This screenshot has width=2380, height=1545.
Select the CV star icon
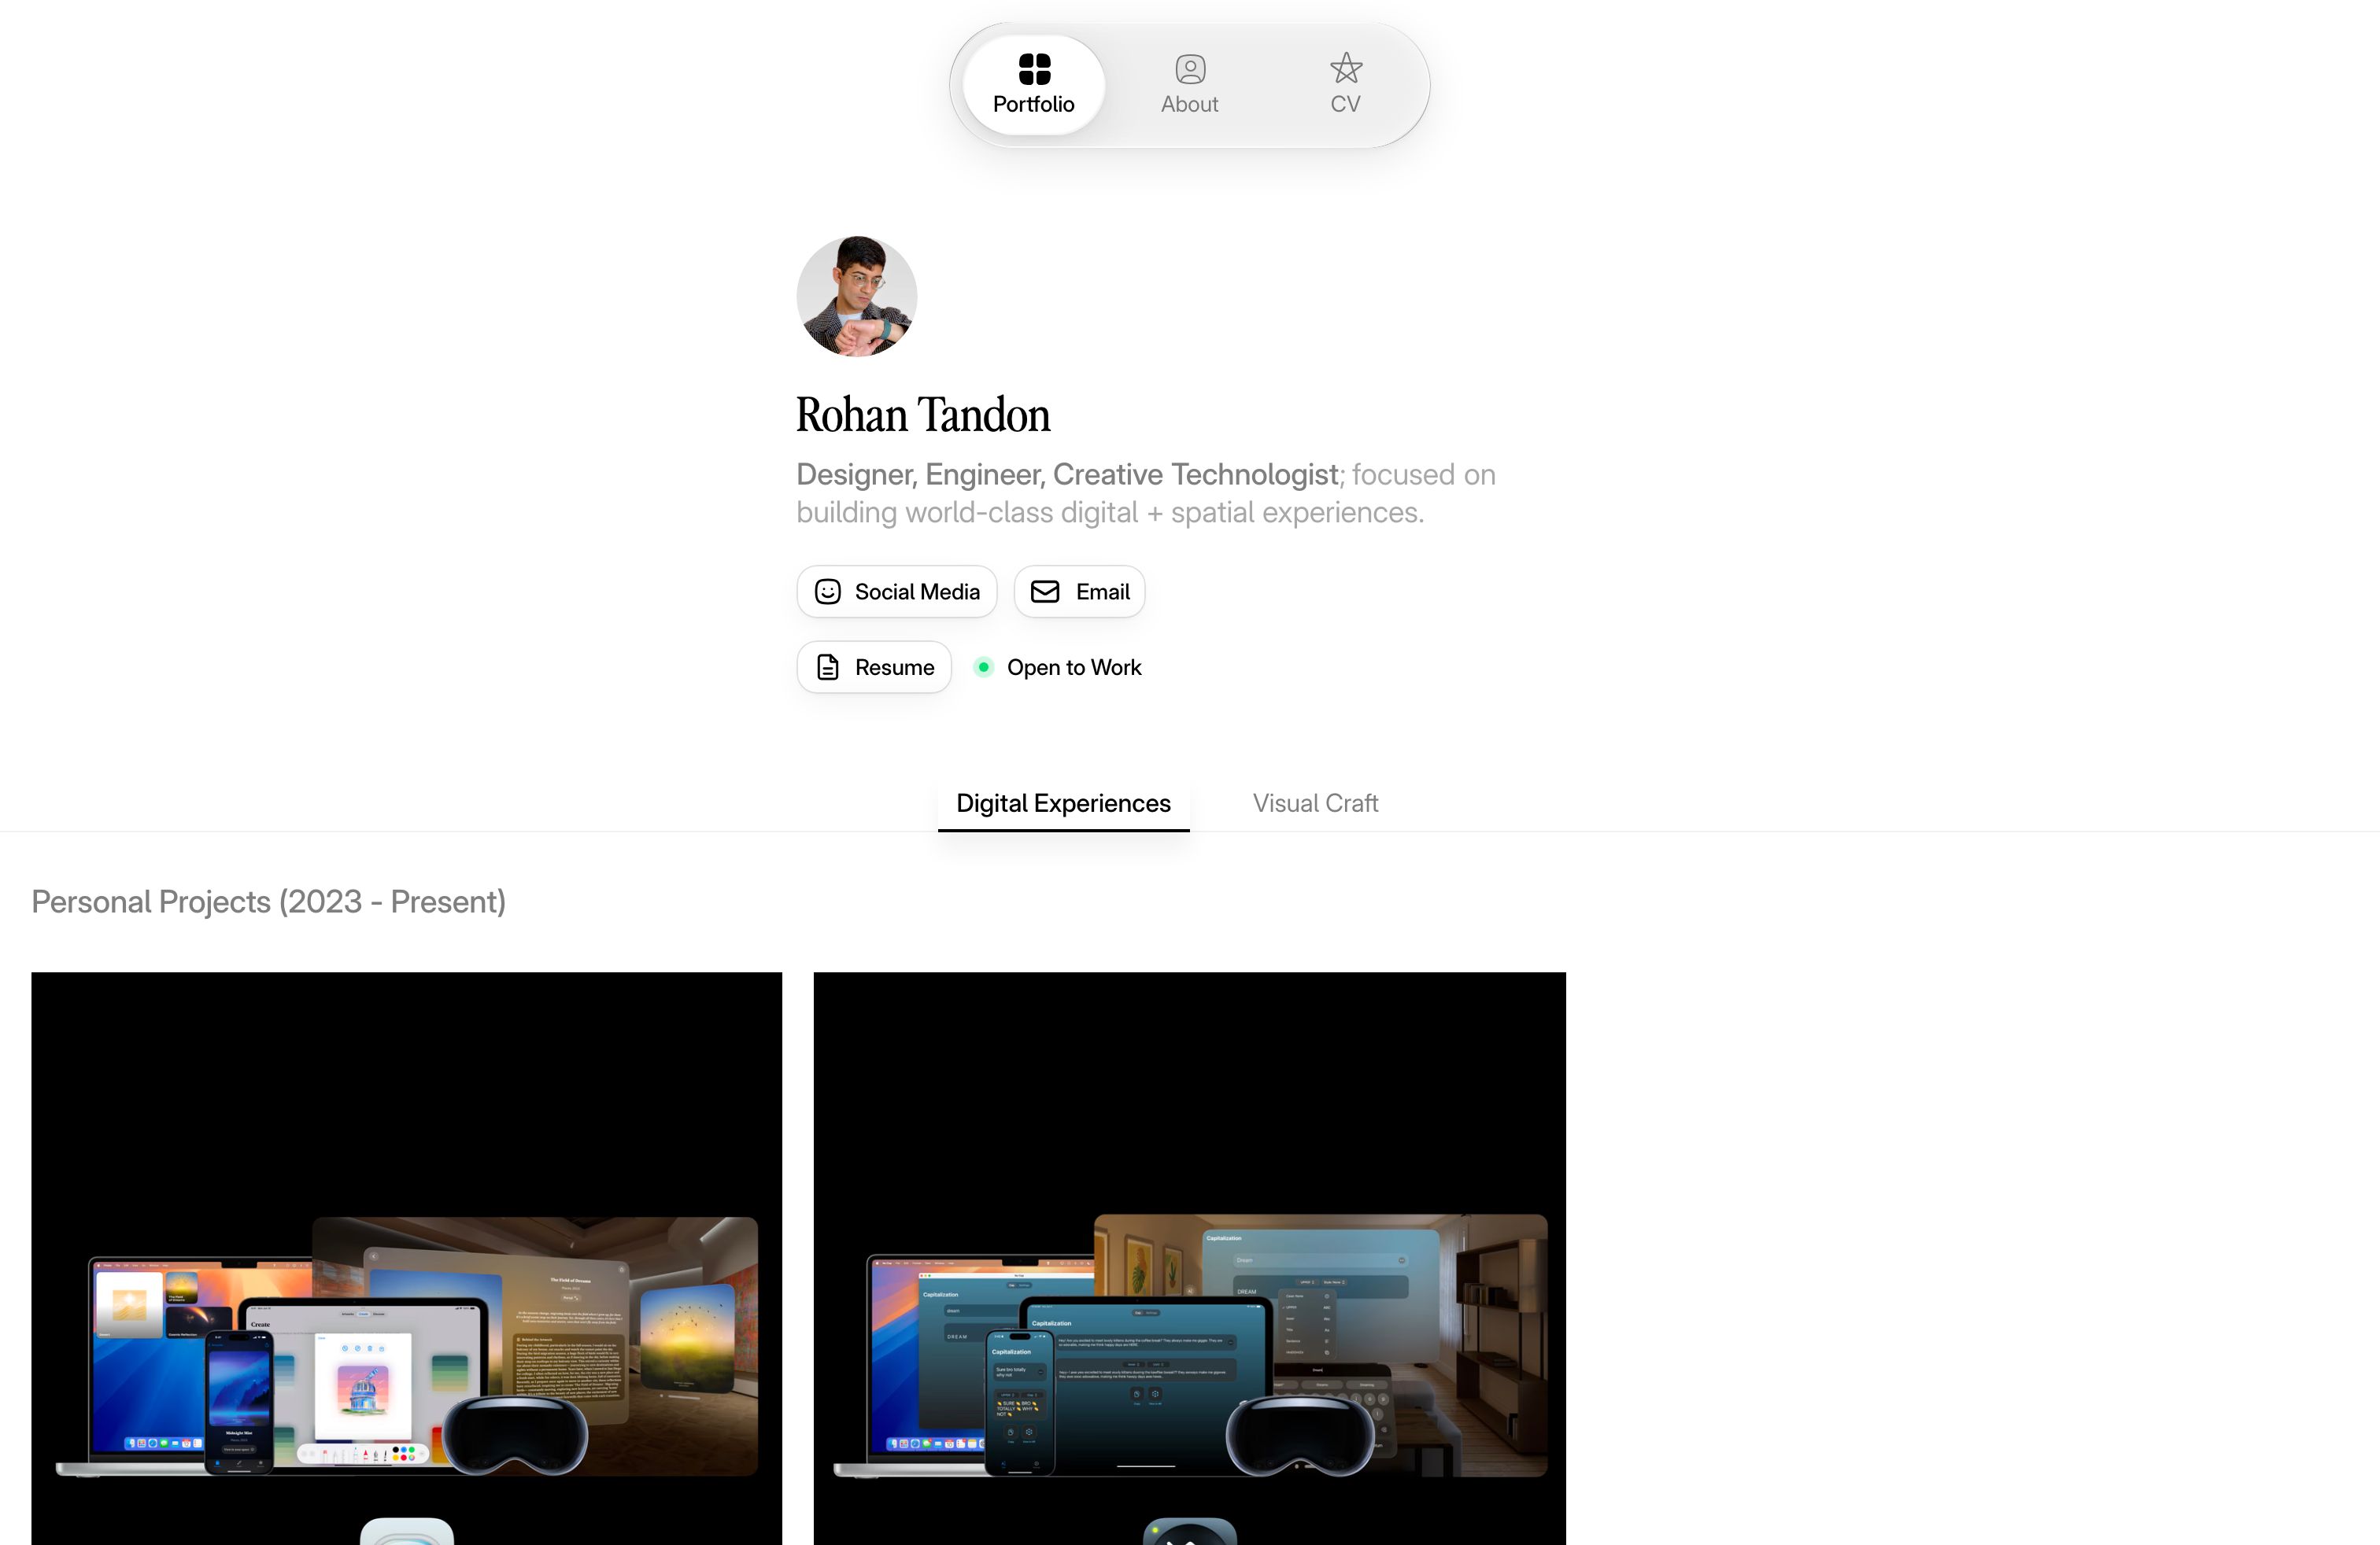[x=1345, y=68]
